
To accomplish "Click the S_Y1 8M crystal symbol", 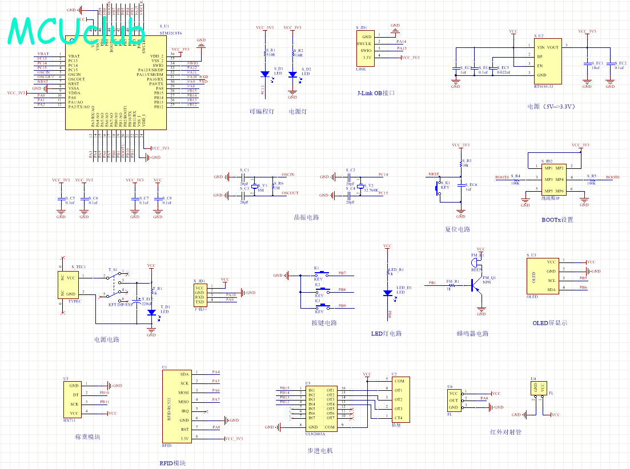I will (254, 186).
